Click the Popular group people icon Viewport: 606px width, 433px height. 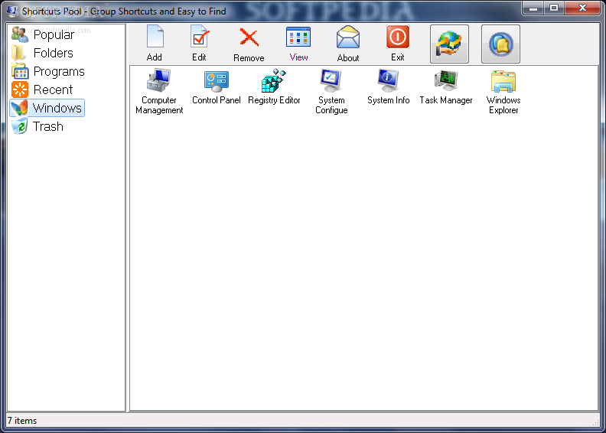coord(20,34)
